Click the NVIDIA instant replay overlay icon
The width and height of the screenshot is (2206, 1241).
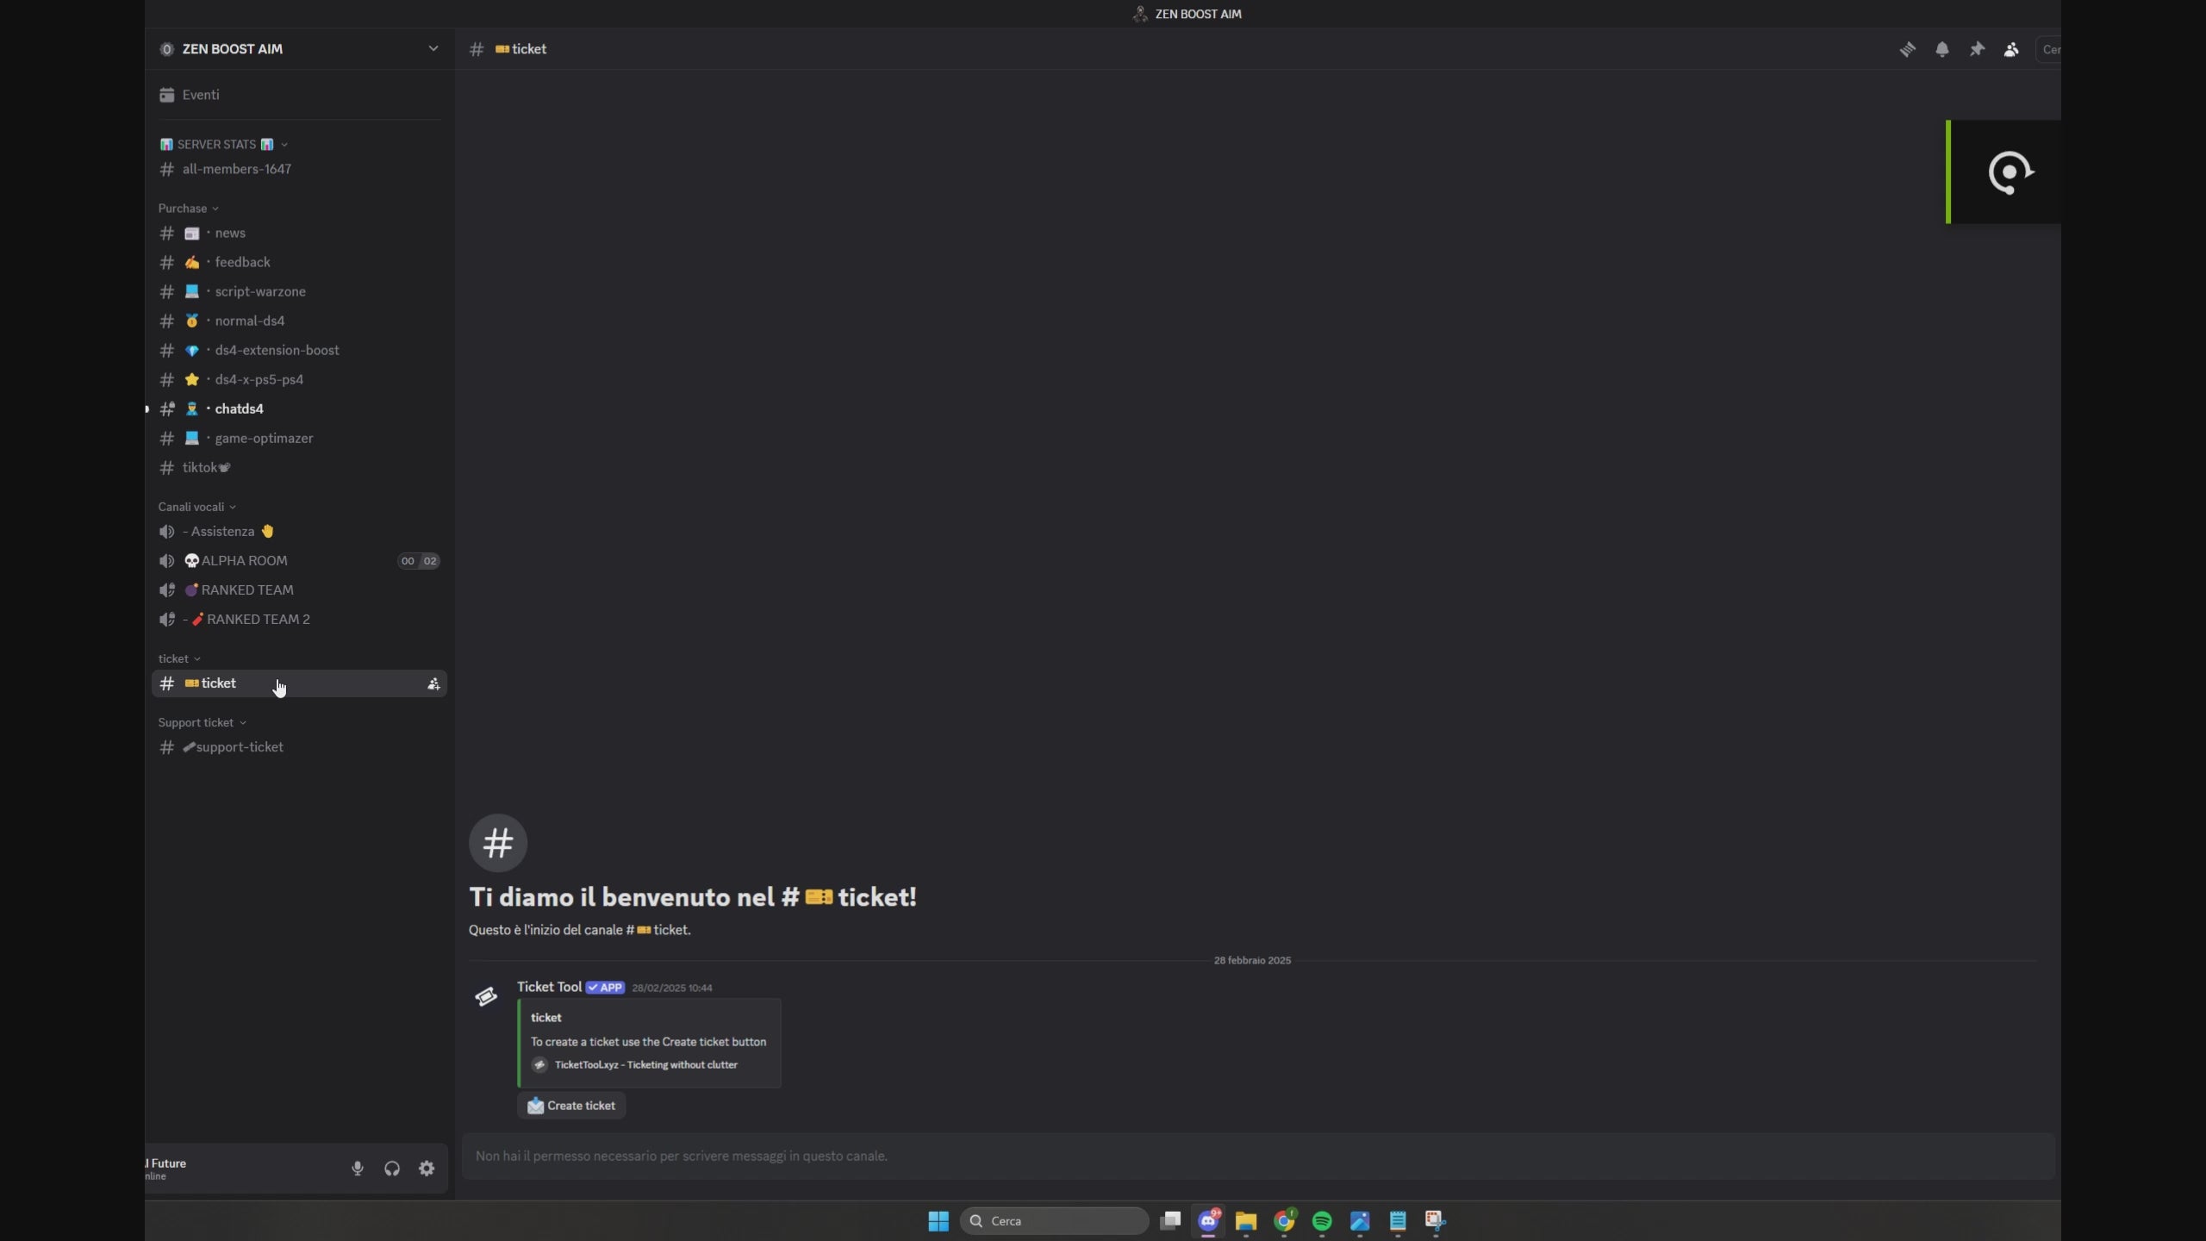[2010, 172]
